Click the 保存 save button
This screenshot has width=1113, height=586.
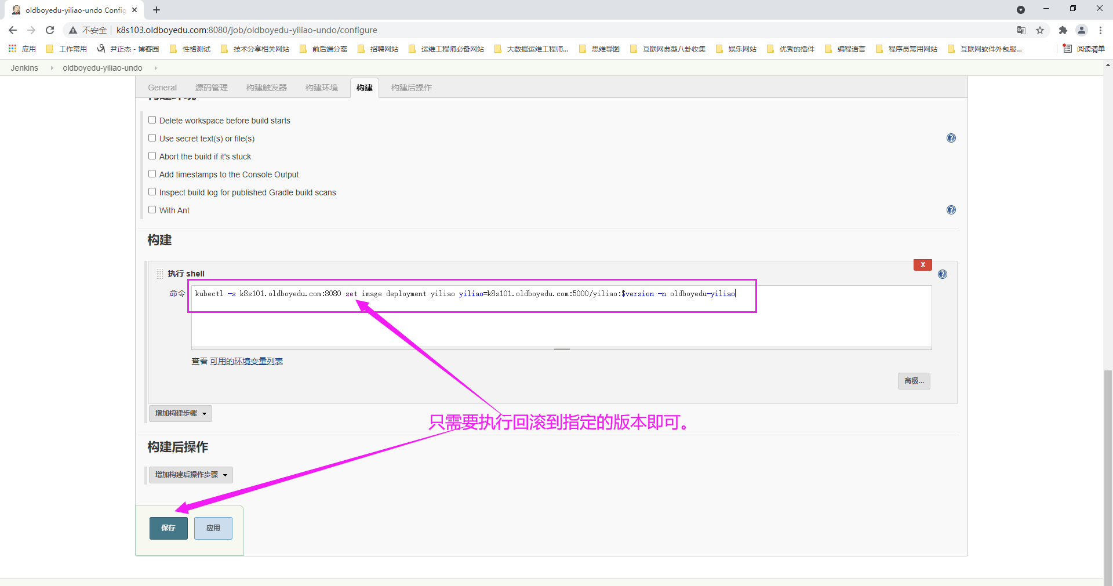[x=168, y=528]
